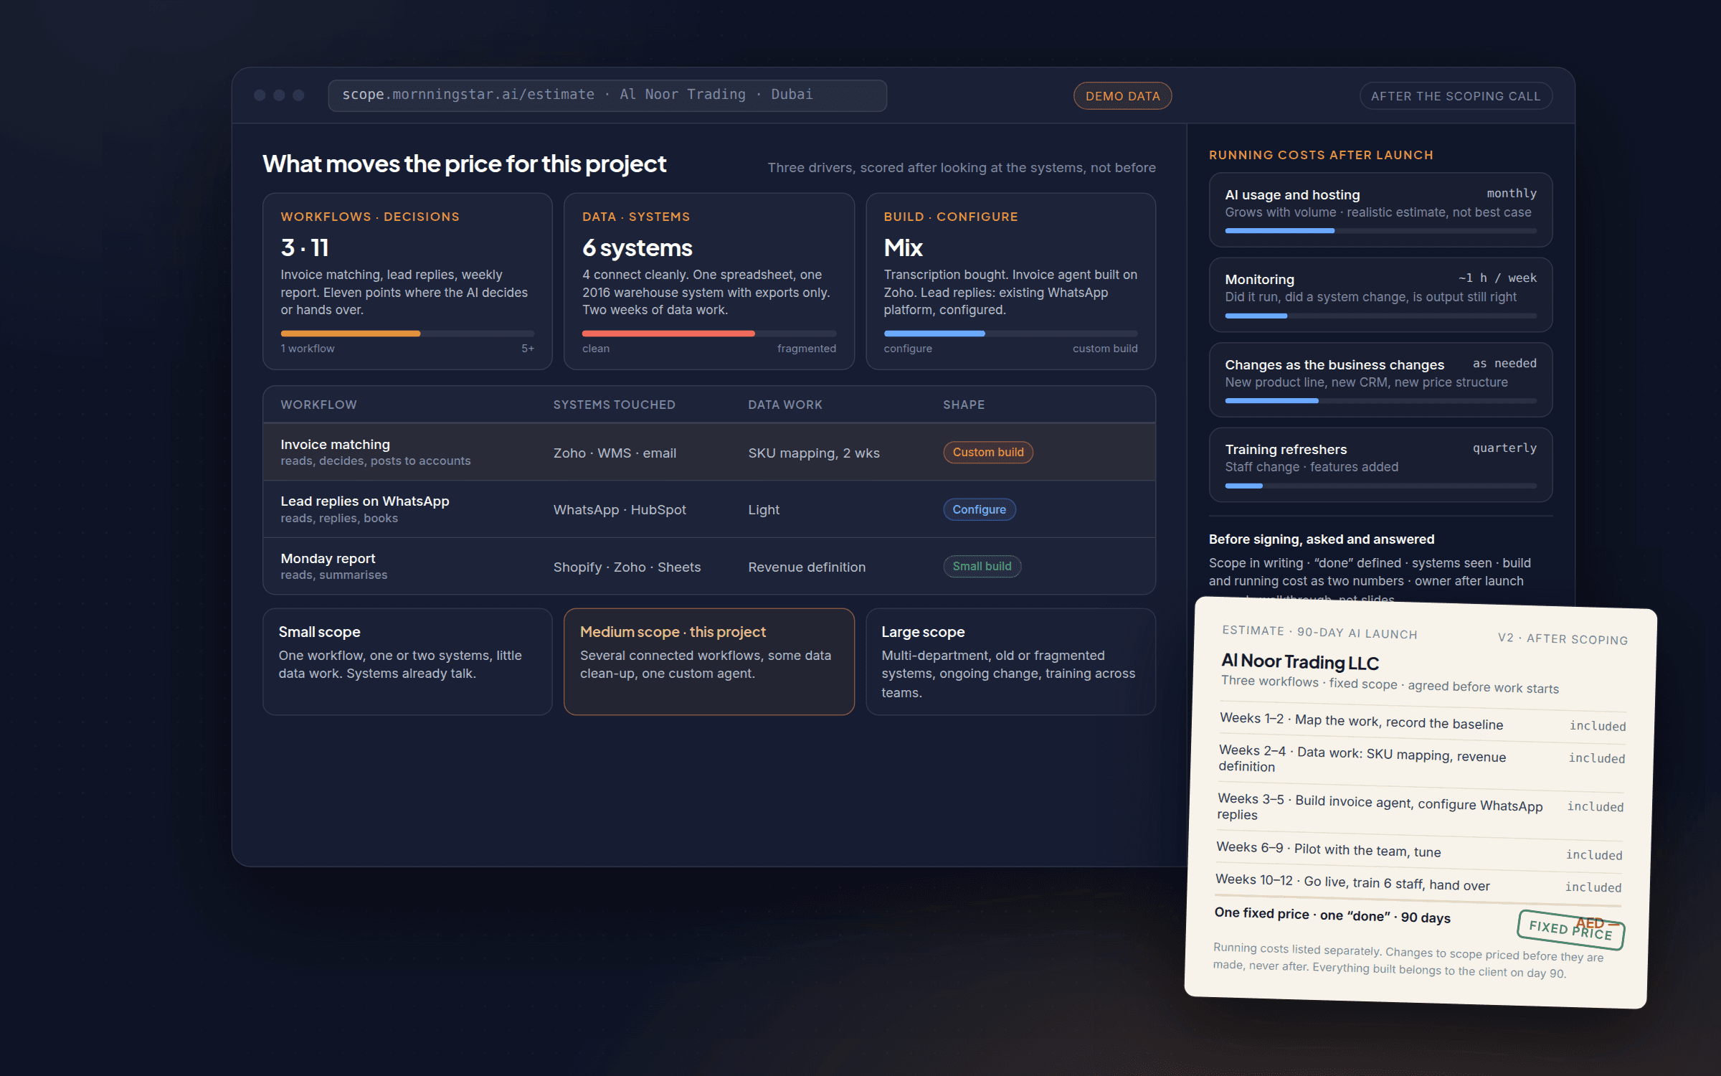Click the Before signing, asked and answered heading

tap(1322, 539)
